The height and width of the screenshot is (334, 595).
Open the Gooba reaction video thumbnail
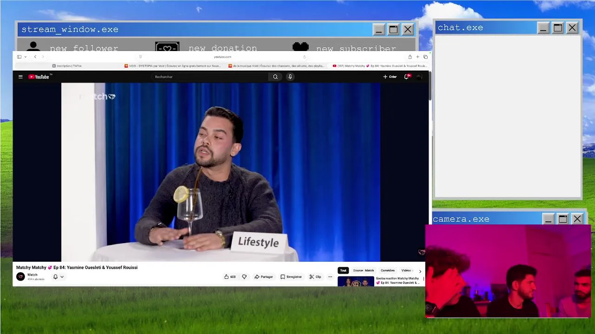[x=356, y=281]
